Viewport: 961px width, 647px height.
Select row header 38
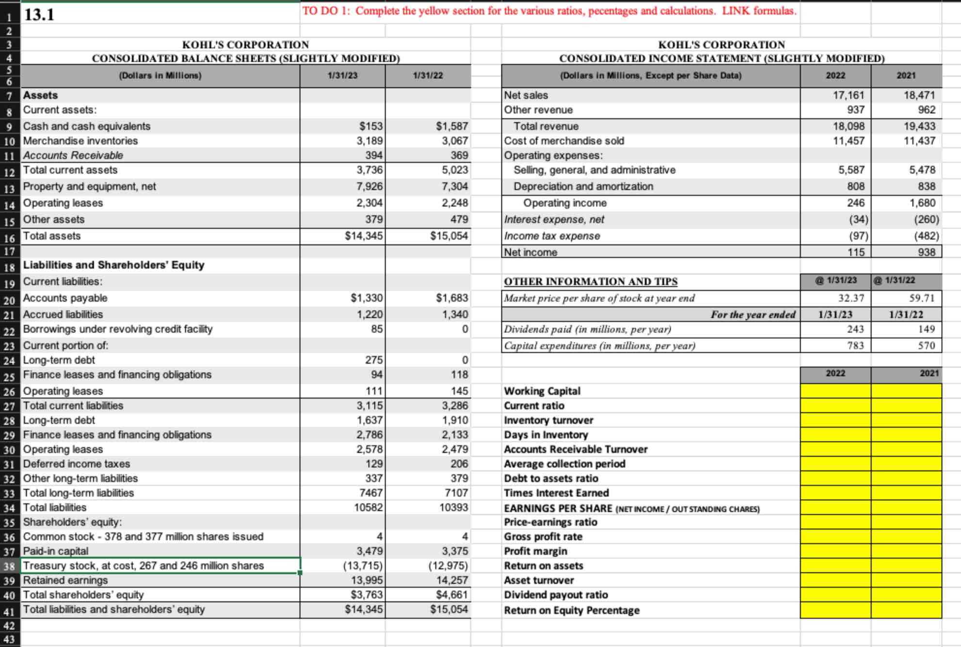pyautogui.click(x=9, y=566)
